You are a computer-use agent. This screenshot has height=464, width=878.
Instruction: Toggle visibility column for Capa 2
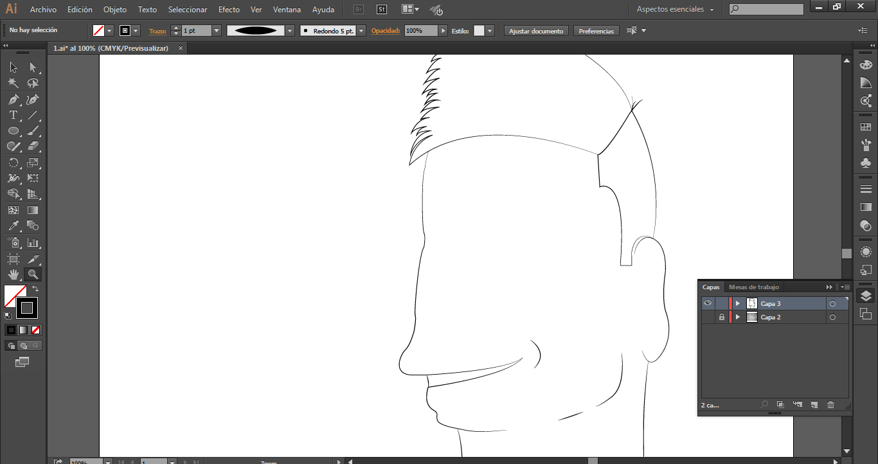pos(708,317)
